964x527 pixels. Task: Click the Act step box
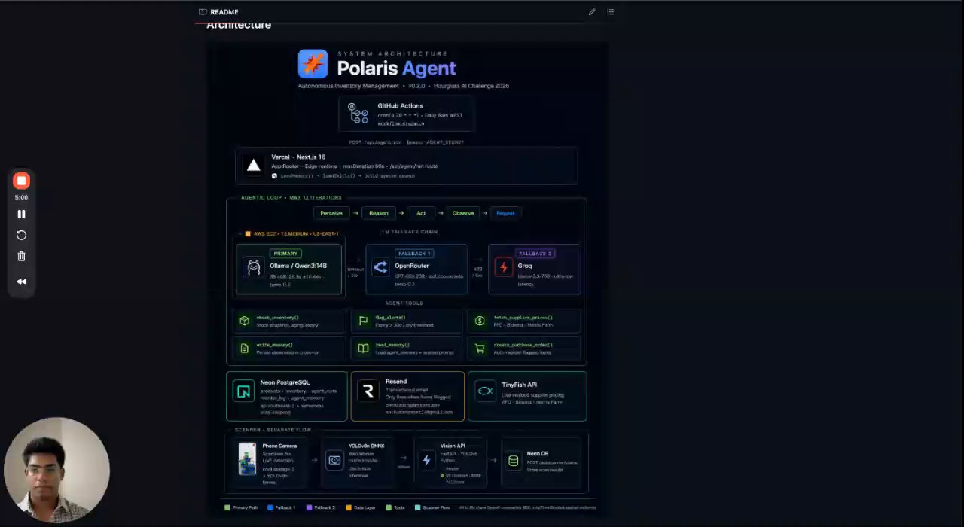(421, 213)
